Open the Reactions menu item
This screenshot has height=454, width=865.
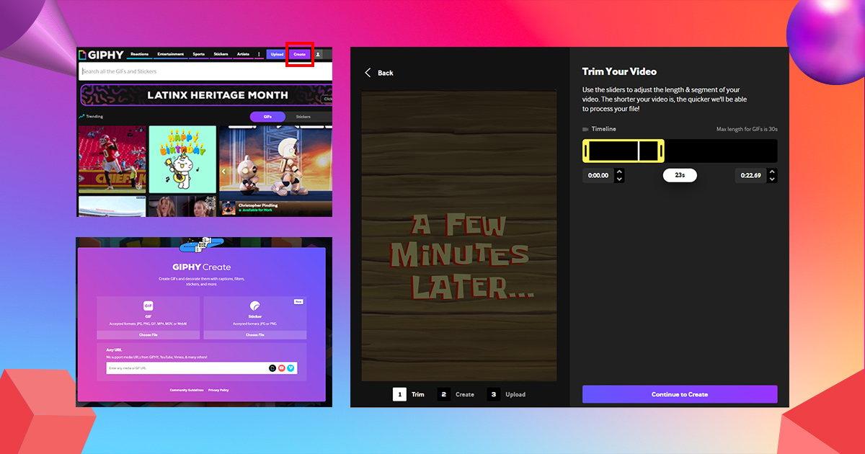[x=140, y=54]
